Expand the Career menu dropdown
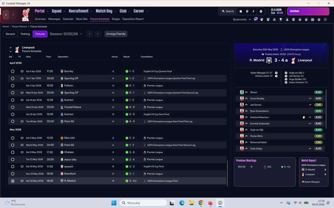Screen dimensions: 334x208 (147, 11)
